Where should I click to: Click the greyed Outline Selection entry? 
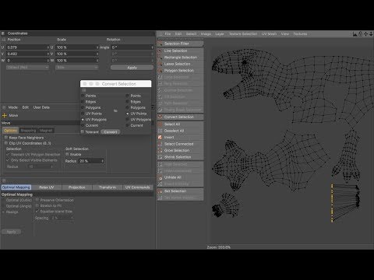coord(180,90)
